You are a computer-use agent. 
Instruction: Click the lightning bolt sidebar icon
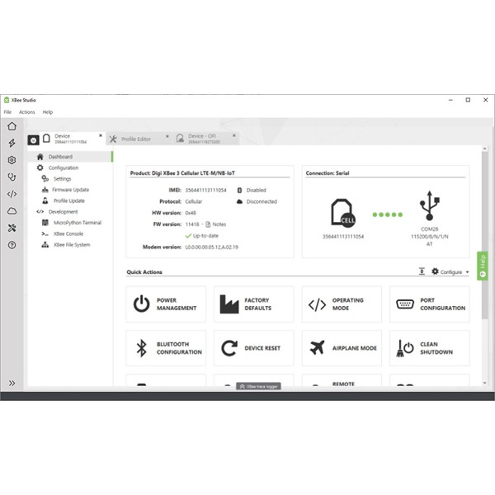[x=12, y=143]
